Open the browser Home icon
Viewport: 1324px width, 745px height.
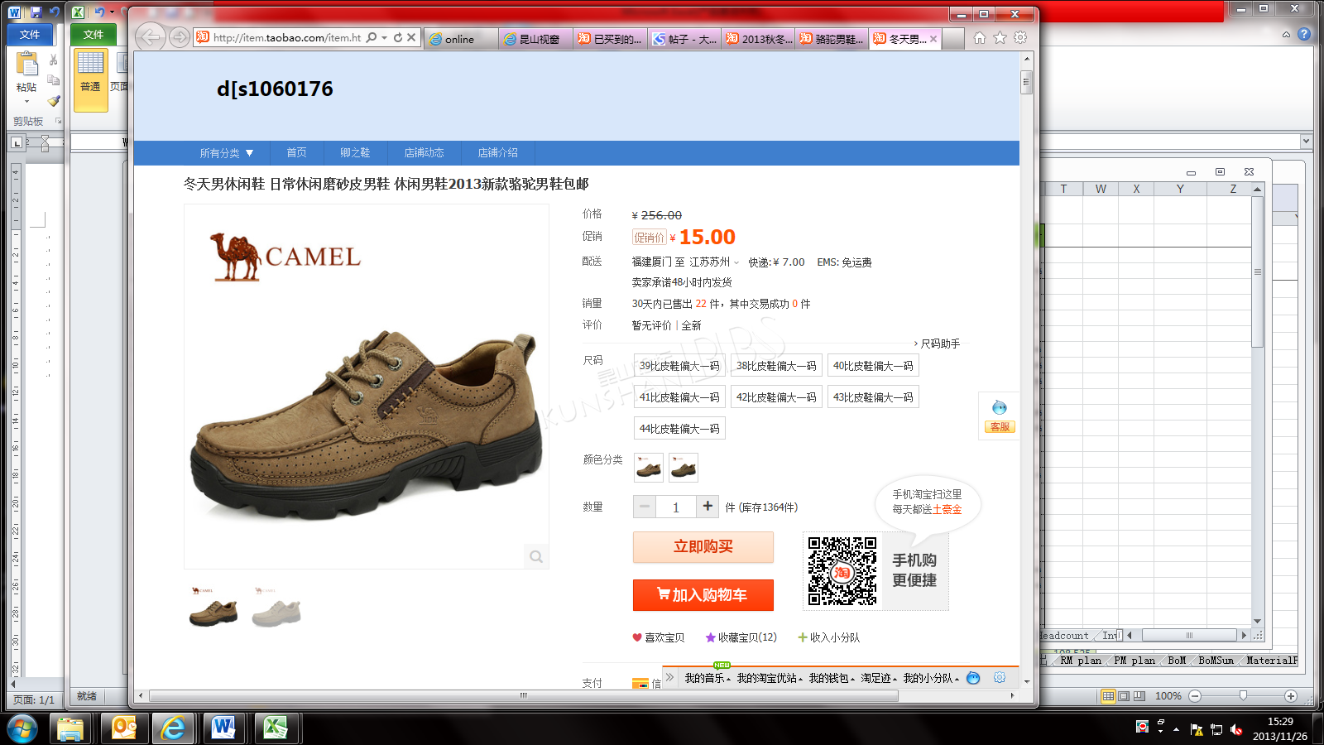980,38
